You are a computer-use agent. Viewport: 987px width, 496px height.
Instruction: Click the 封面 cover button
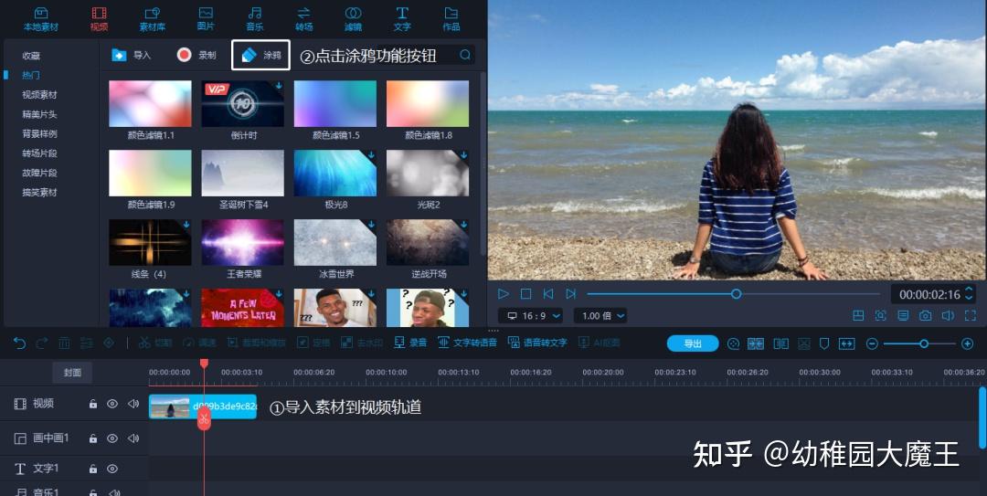click(x=72, y=373)
